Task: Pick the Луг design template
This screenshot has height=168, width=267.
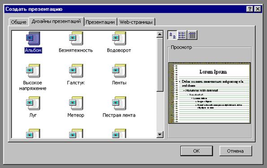Action: tap(33, 103)
